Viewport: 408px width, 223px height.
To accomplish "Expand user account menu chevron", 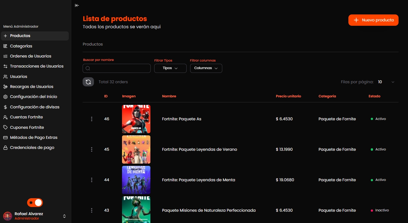I will [64, 216].
